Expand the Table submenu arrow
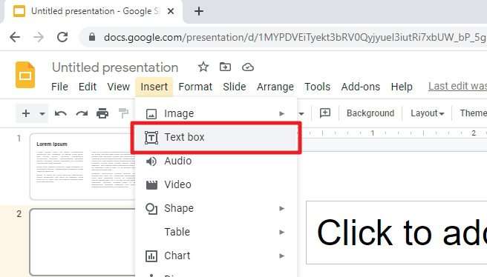Screen dimensions: 487x277 click(x=281, y=232)
